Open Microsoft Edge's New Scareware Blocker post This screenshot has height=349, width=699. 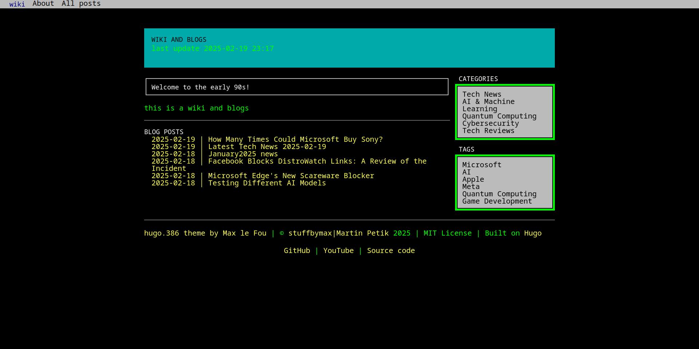pos(291,176)
